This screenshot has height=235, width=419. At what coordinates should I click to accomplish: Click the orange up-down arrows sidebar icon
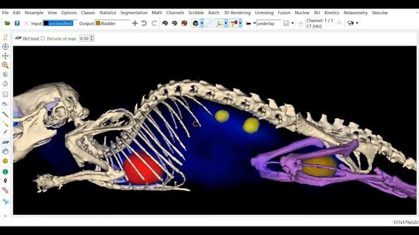5,37
